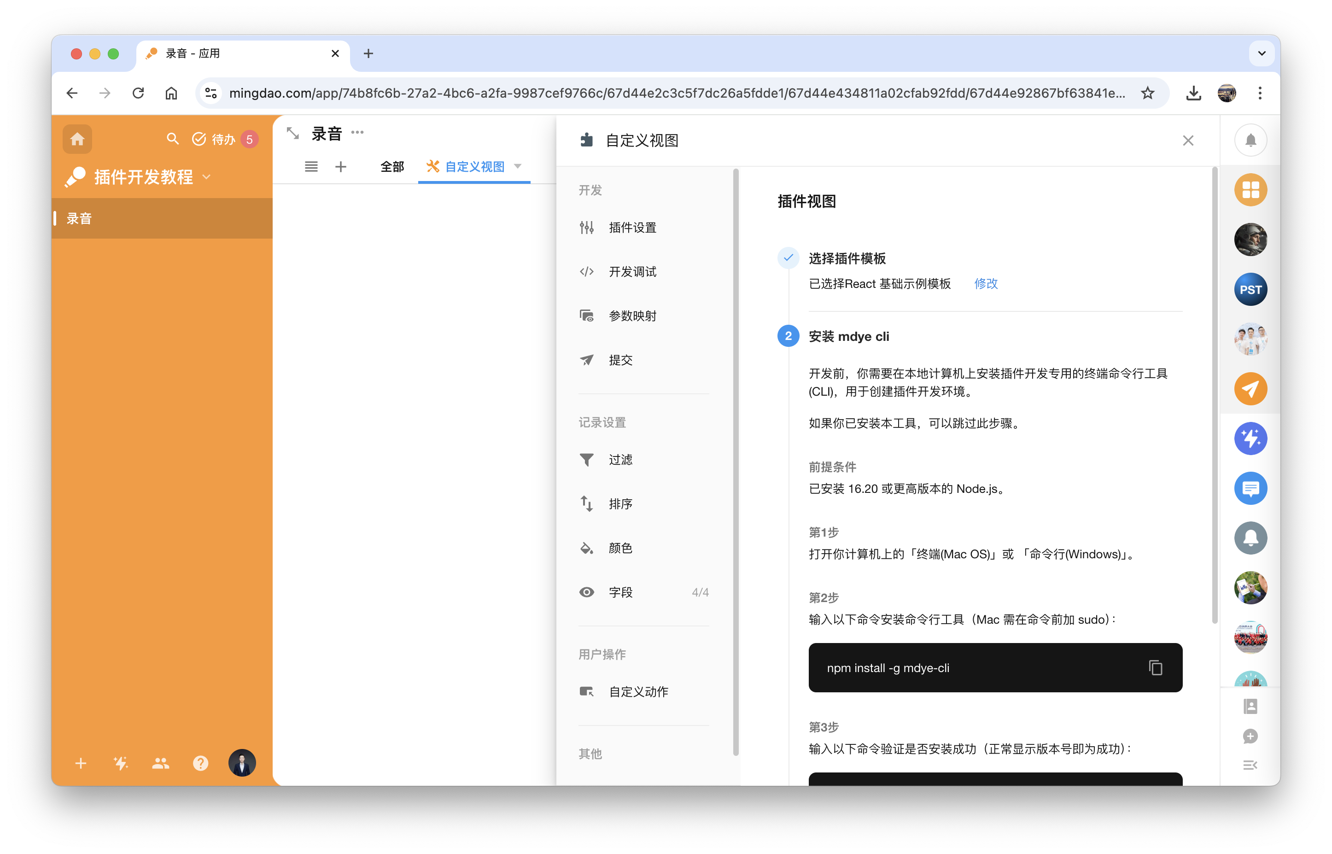Open 开发调试 in the settings menu
This screenshot has height=854, width=1332.
coord(632,272)
